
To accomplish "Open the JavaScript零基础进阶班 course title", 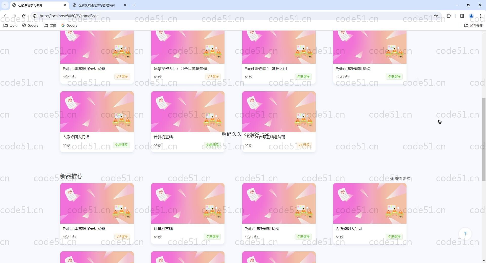I will (x=265, y=137).
